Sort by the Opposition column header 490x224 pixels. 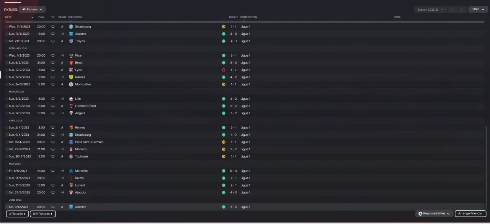pos(75,17)
